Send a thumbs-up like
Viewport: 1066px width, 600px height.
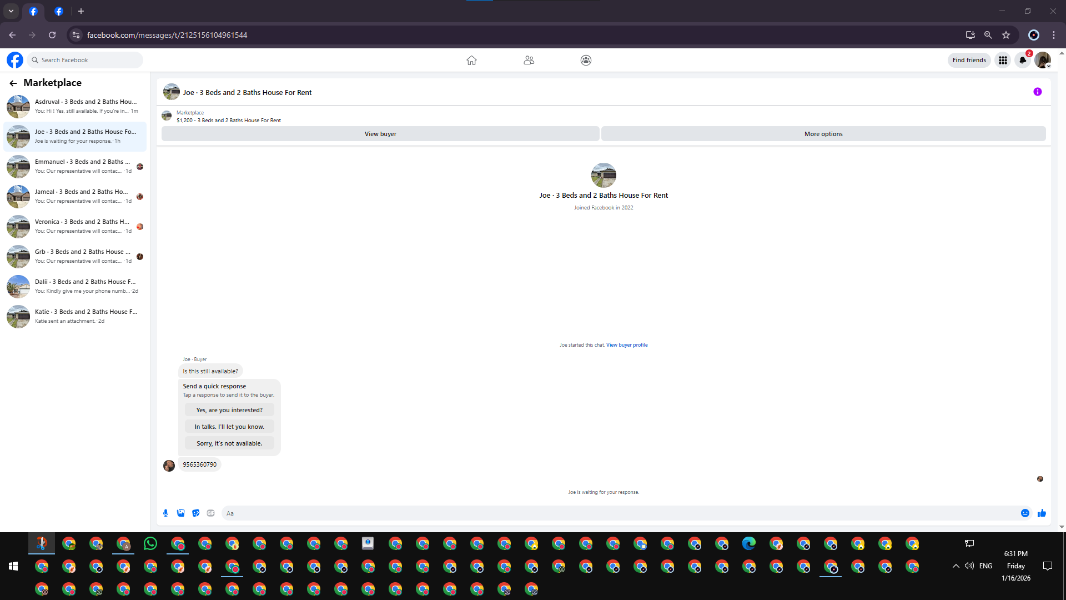coord(1042,513)
